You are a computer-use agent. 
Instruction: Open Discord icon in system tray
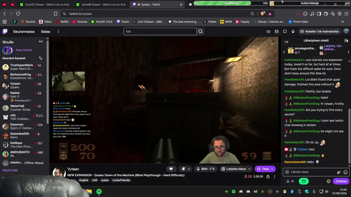(x=241, y=192)
